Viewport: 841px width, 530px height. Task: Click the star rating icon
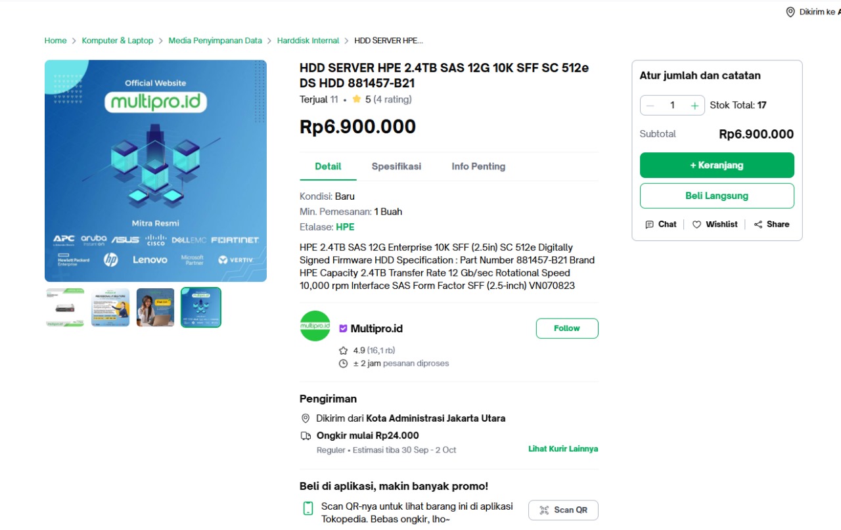point(357,100)
